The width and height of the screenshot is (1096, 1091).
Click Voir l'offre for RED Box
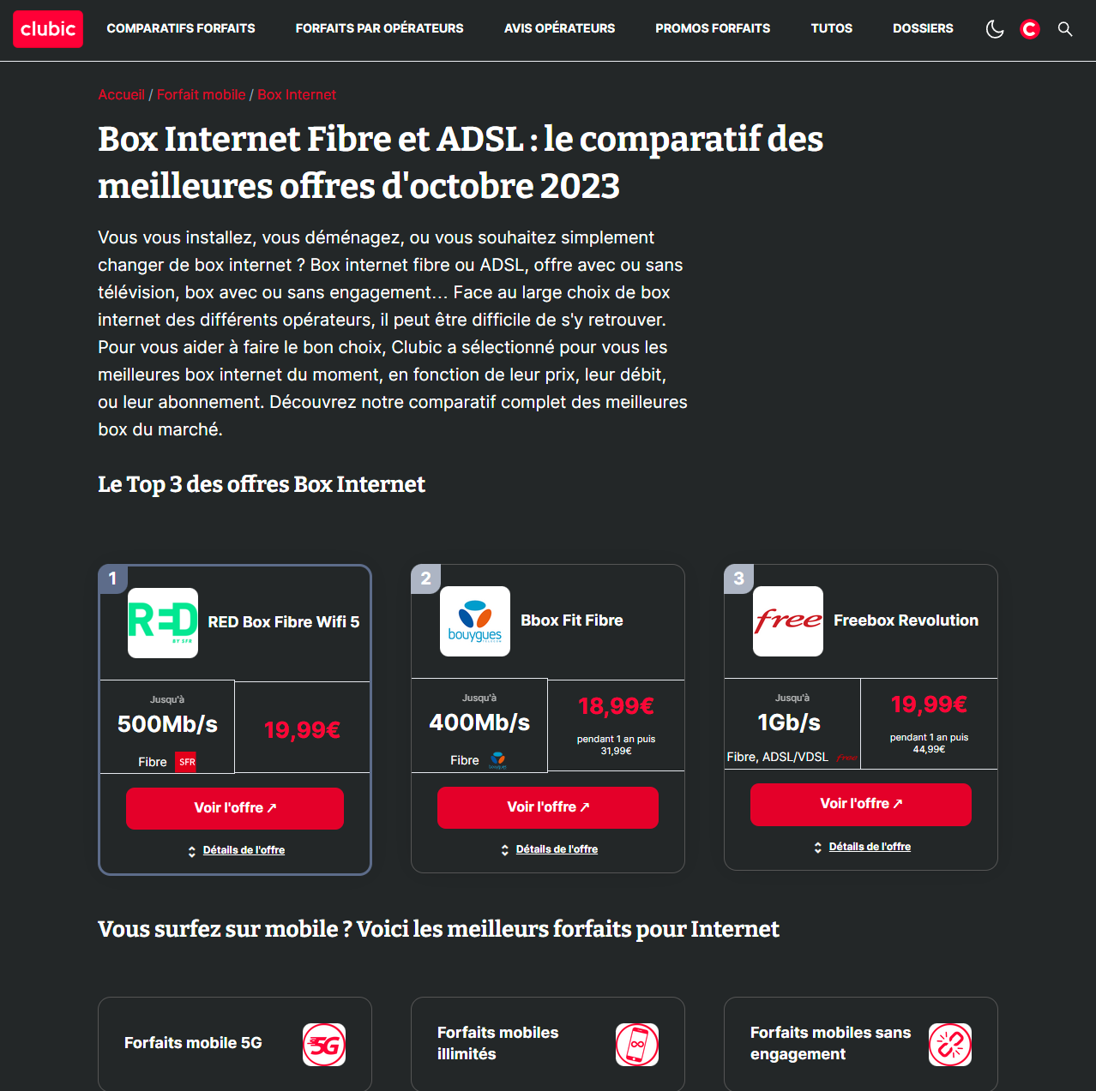[x=235, y=808]
